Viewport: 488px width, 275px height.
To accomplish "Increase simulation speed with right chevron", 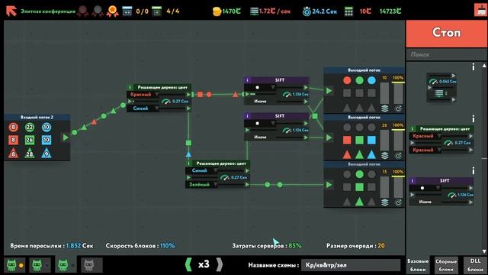I will pos(220,265).
